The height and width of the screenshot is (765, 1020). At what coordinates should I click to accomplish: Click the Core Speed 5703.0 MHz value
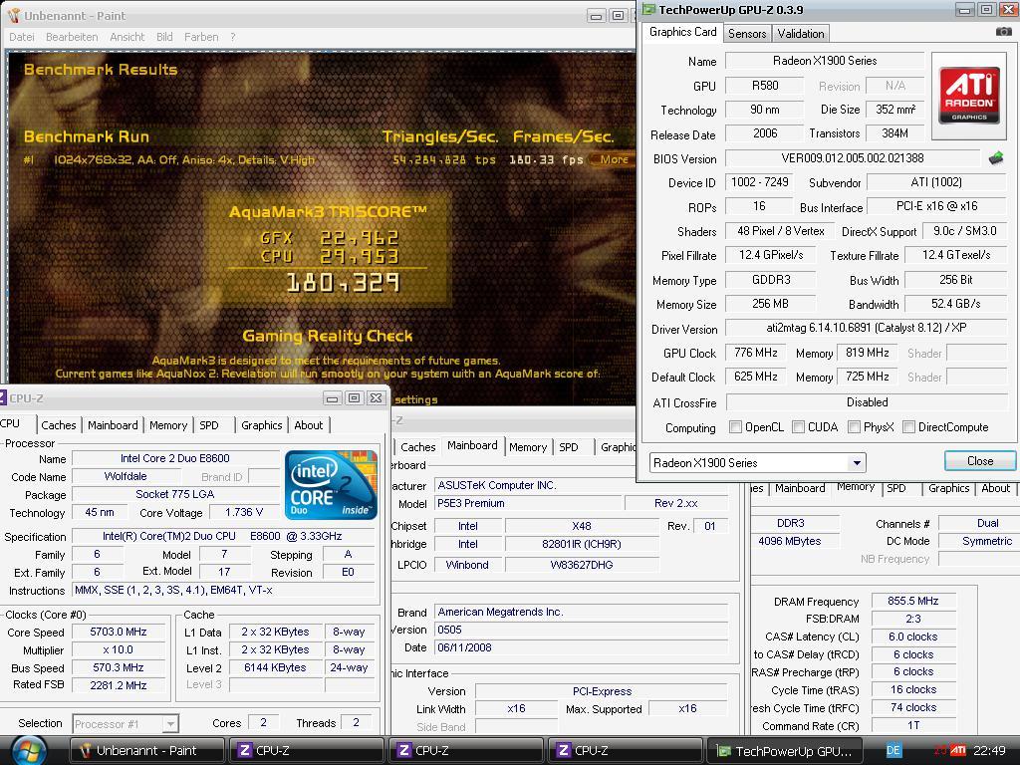[118, 632]
